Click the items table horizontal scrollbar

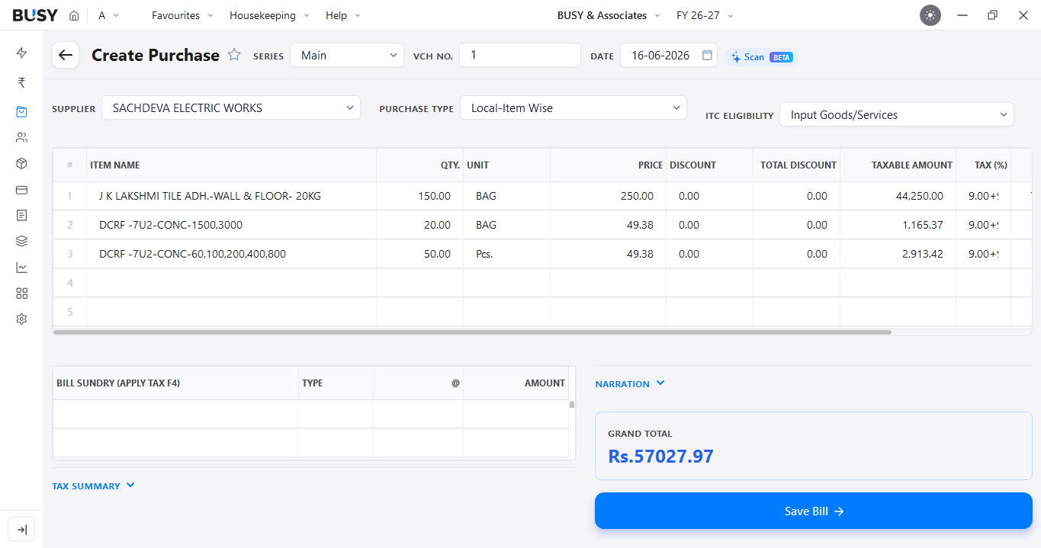coord(472,332)
